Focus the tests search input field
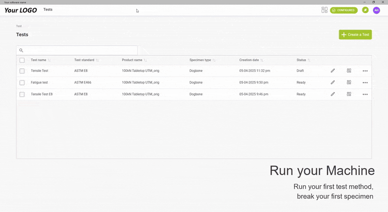The height and width of the screenshot is (212, 388). (x=80, y=50)
